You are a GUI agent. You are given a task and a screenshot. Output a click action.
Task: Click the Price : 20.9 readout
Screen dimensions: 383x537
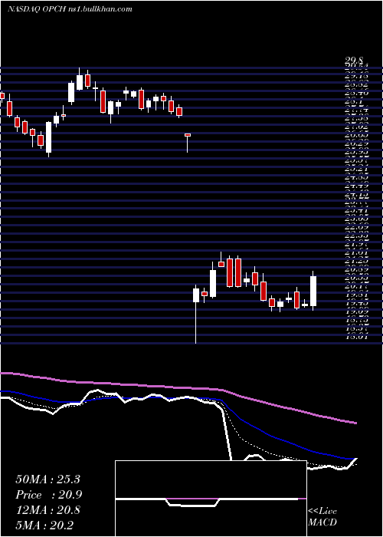coord(49,495)
